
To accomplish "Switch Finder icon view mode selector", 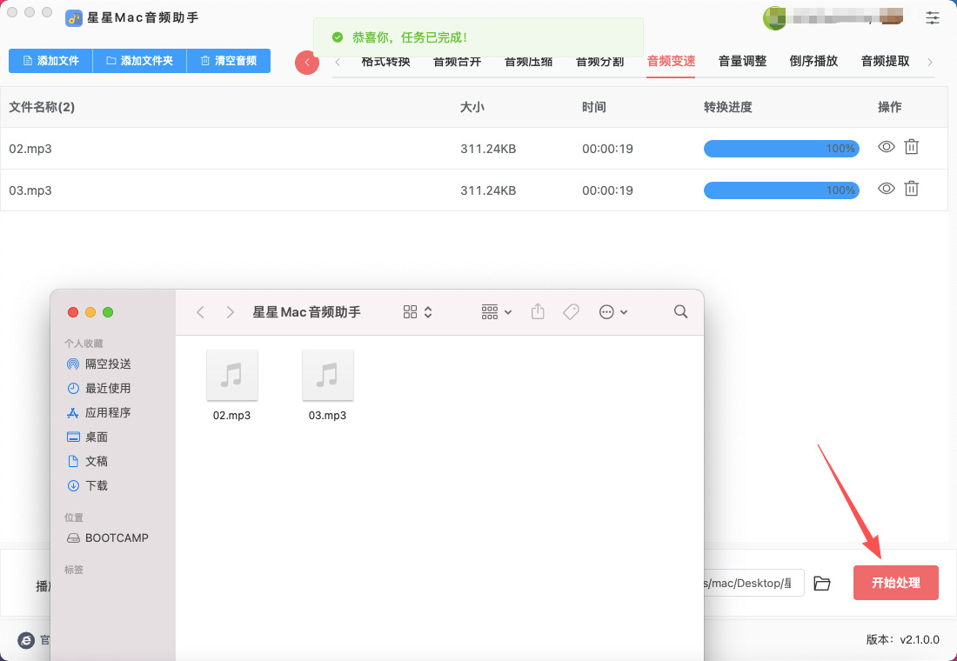I will [418, 312].
